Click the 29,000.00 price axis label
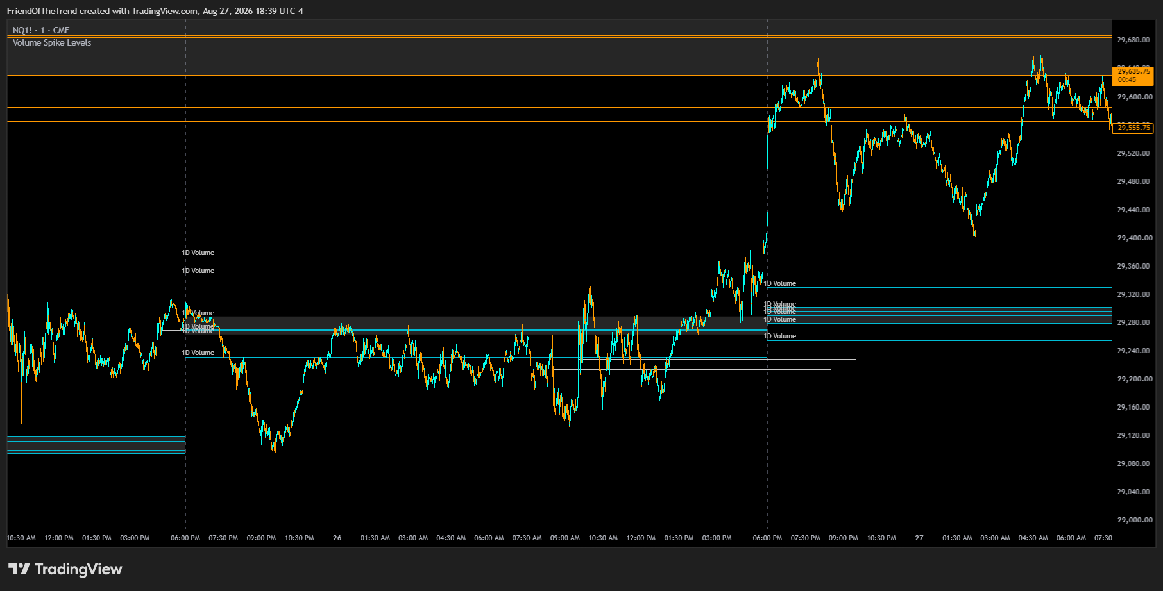1163x591 pixels. coord(1133,520)
